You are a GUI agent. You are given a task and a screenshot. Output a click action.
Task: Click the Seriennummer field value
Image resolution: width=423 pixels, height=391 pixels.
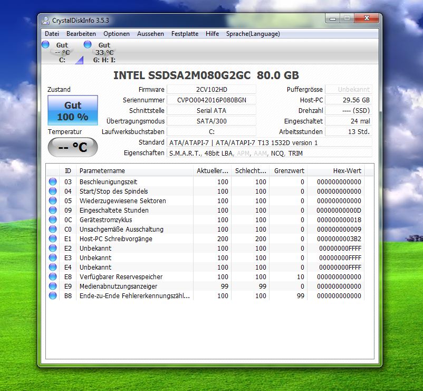tap(211, 100)
